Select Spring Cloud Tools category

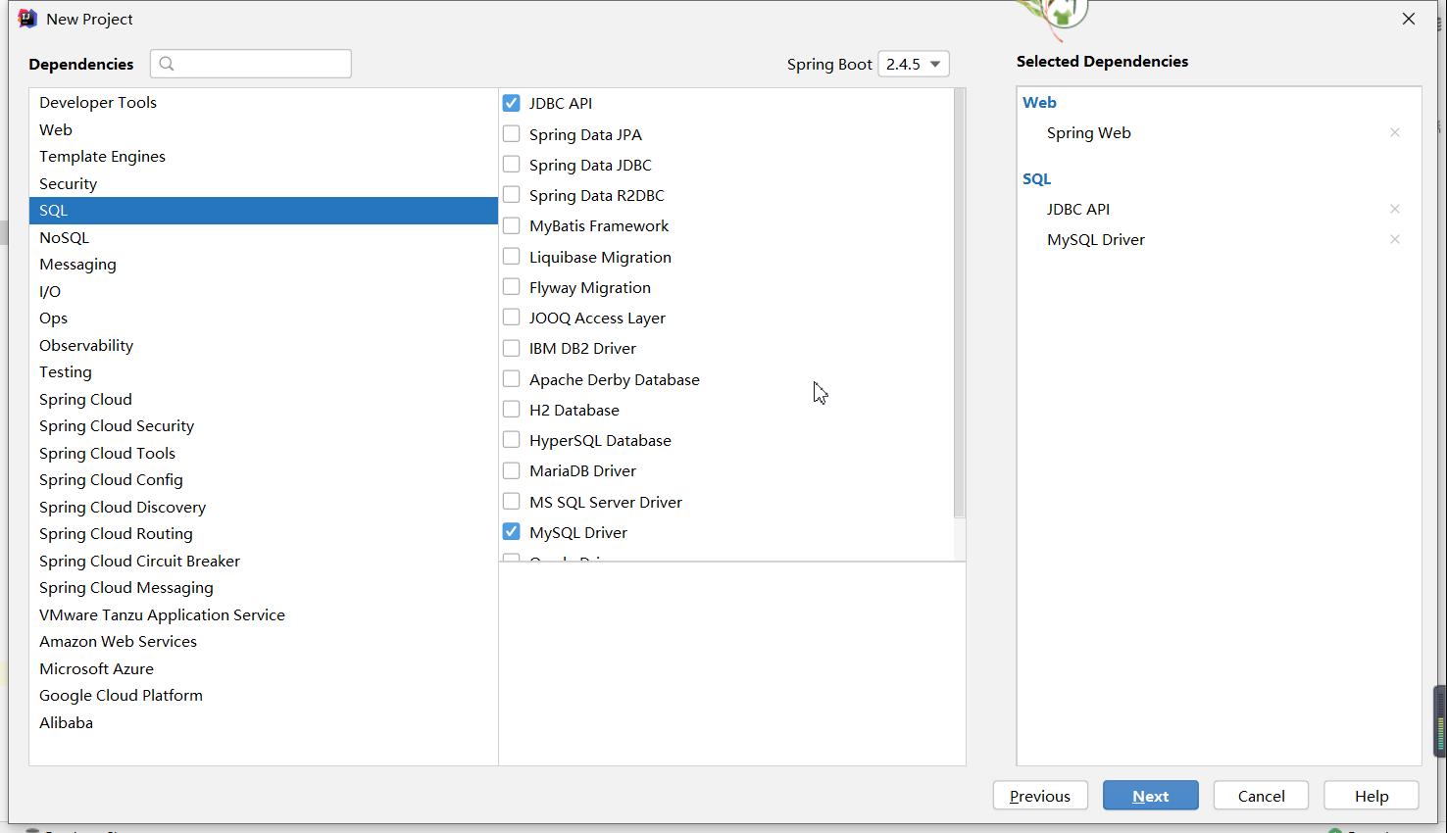click(x=263, y=453)
